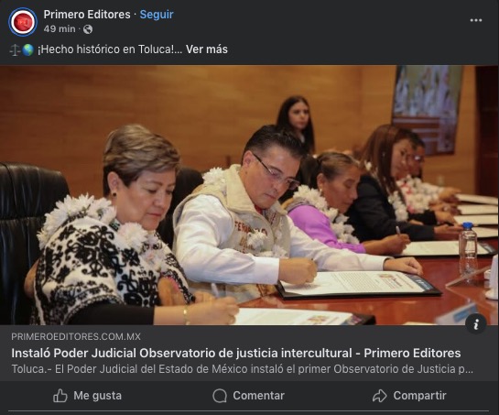Click the ¡Hecho histórico en Toluca! text

tap(110, 49)
